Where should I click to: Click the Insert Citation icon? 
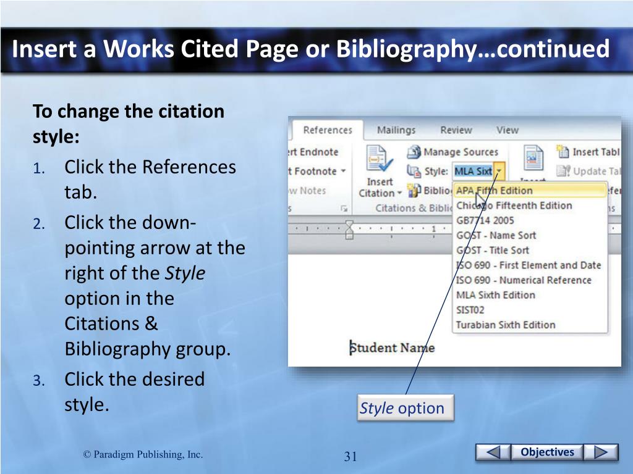(379, 159)
